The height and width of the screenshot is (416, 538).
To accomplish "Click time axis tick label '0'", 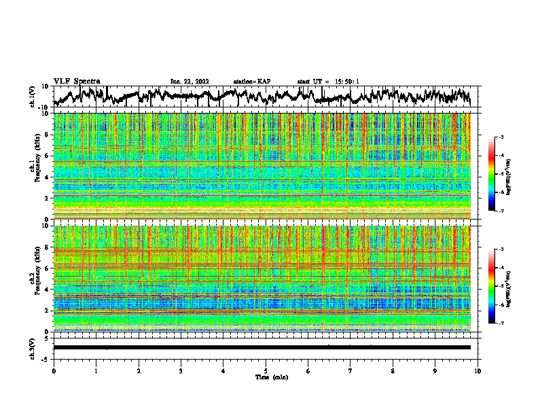I will tap(54, 371).
